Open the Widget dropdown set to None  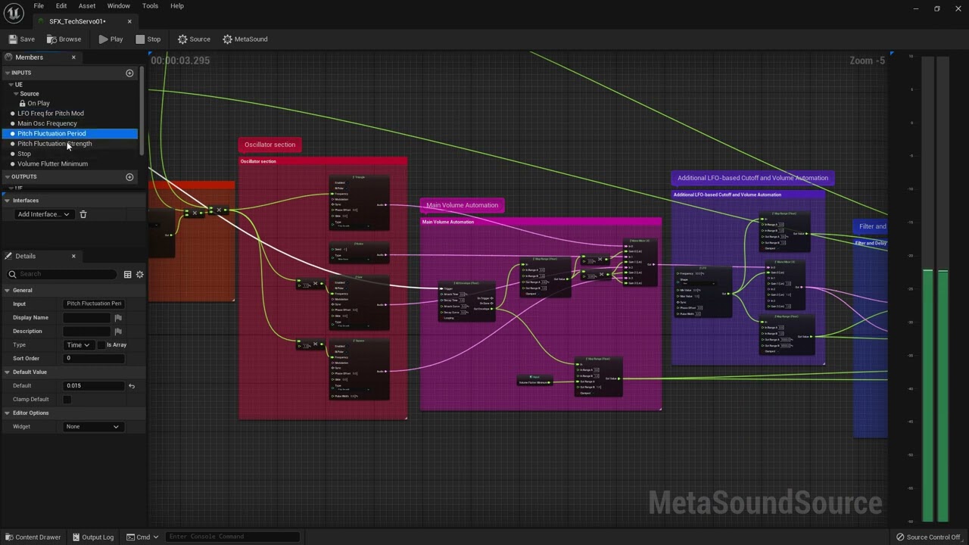point(92,427)
